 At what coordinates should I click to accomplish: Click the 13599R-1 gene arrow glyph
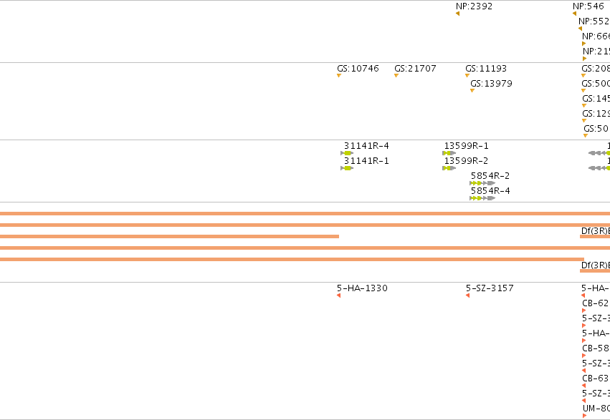coord(449,153)
